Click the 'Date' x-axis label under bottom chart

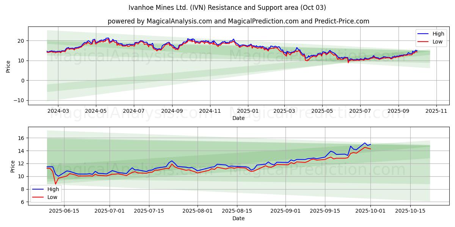point(238,218)
